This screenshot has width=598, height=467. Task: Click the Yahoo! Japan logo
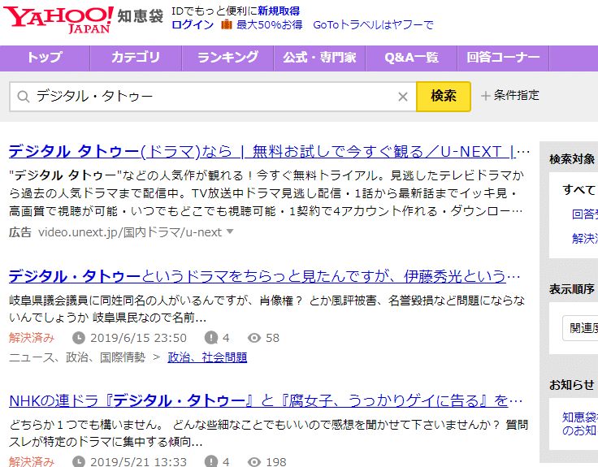[58, 19]
